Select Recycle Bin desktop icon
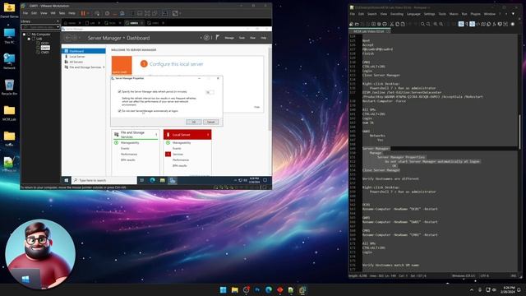 coord(9,87)
